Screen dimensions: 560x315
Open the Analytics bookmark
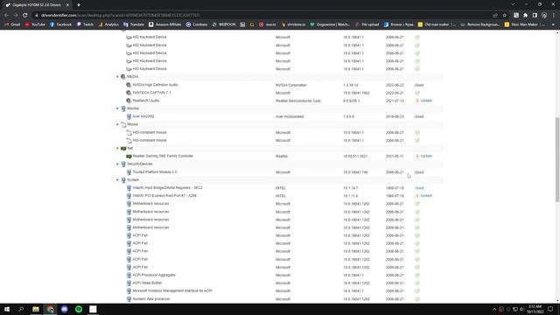[108, 24]
